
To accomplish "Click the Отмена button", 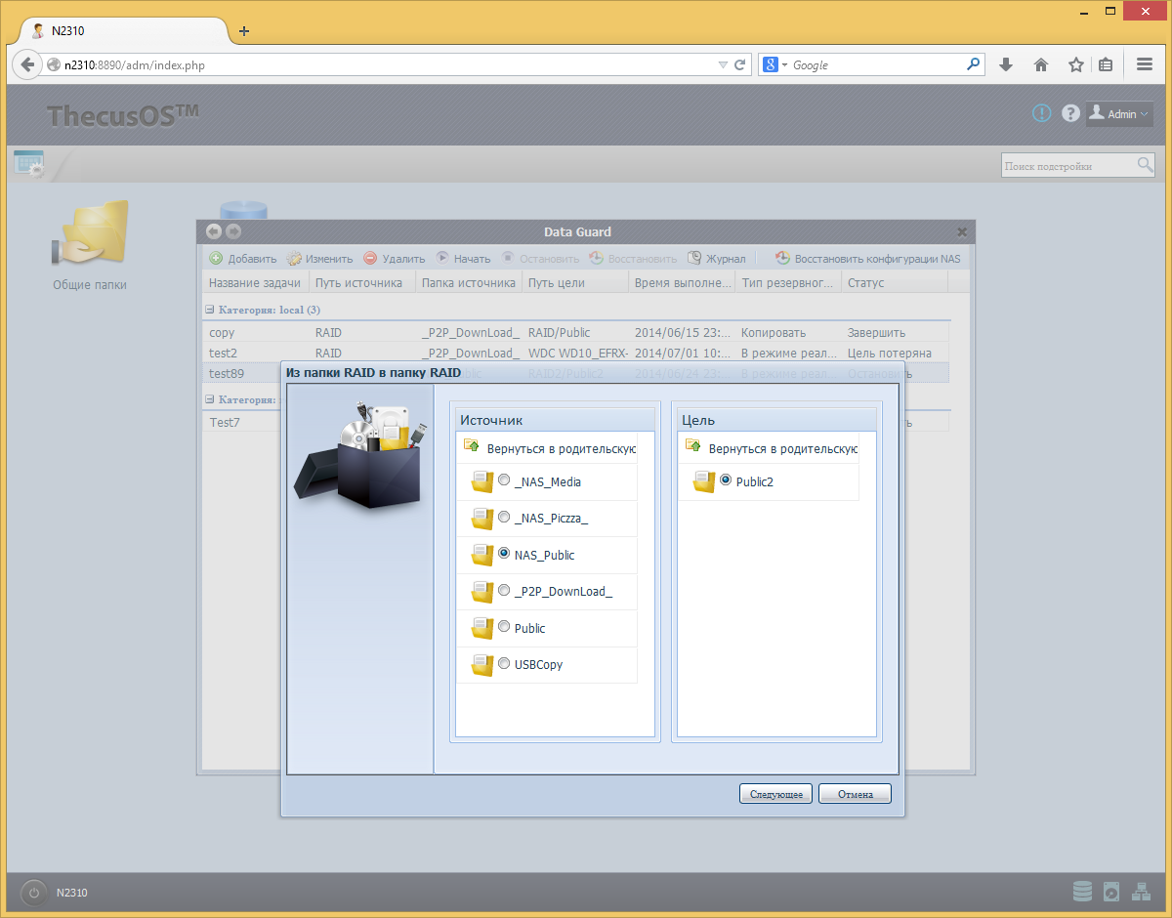I will pyautogui.click(x=855, y=794).
